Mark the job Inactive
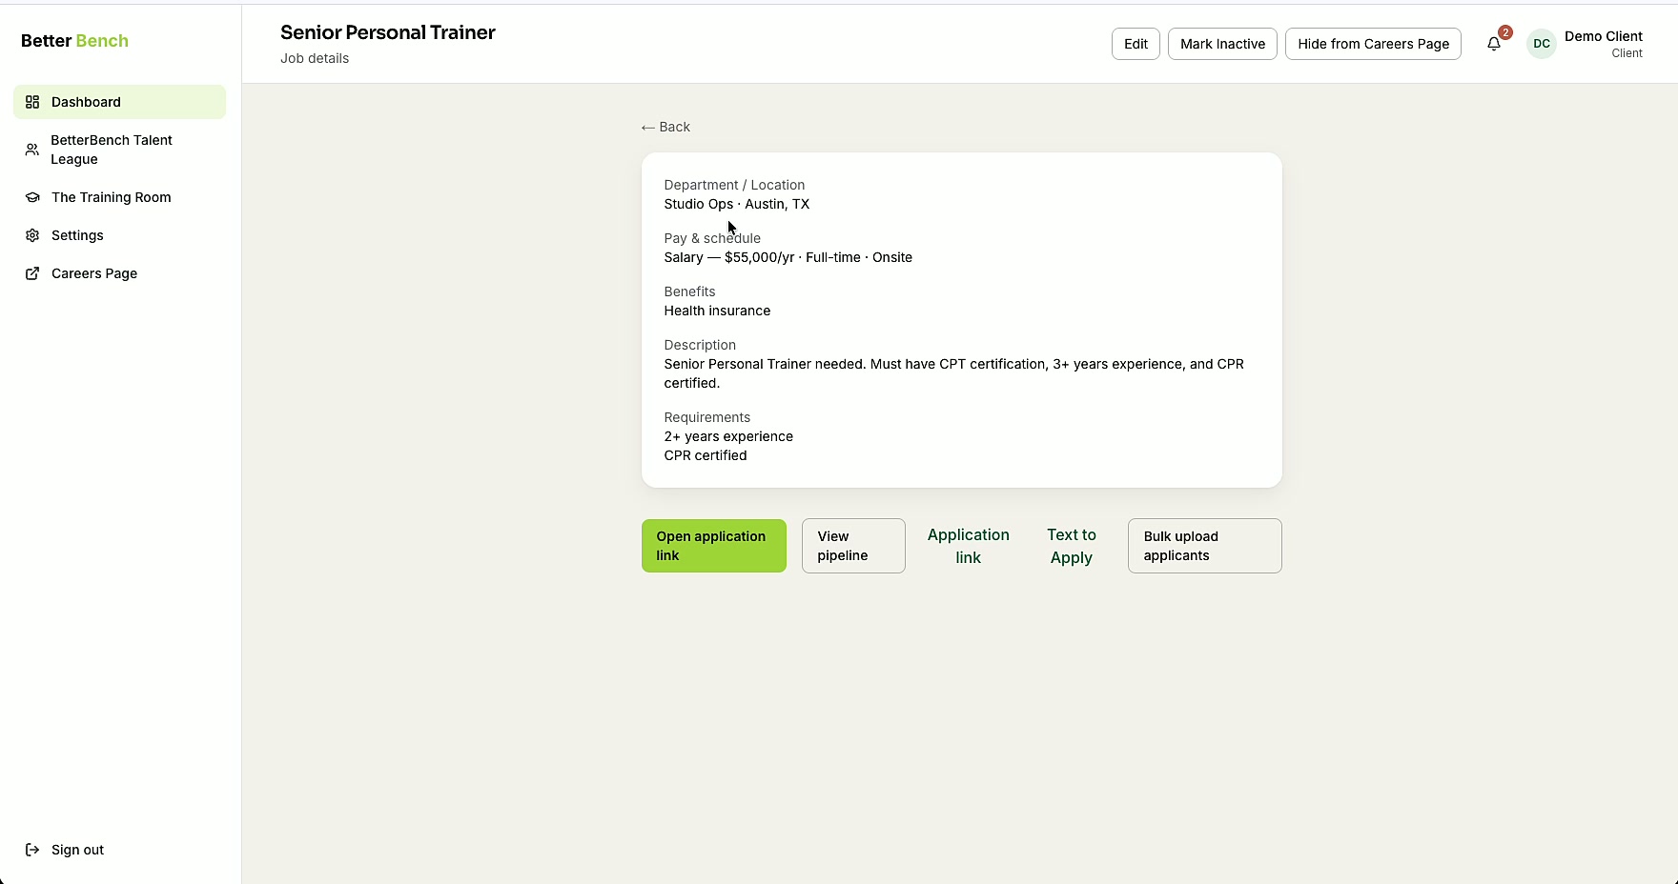This screenshot has height=884, width=1678. pos(1222,44)
